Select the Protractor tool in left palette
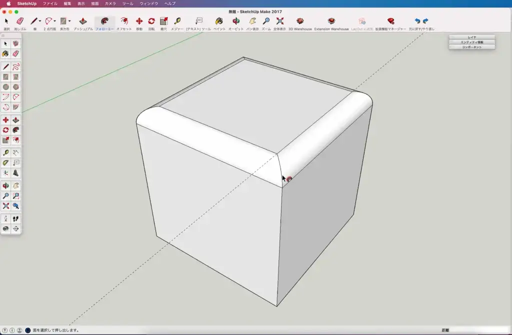 [5, 162]
